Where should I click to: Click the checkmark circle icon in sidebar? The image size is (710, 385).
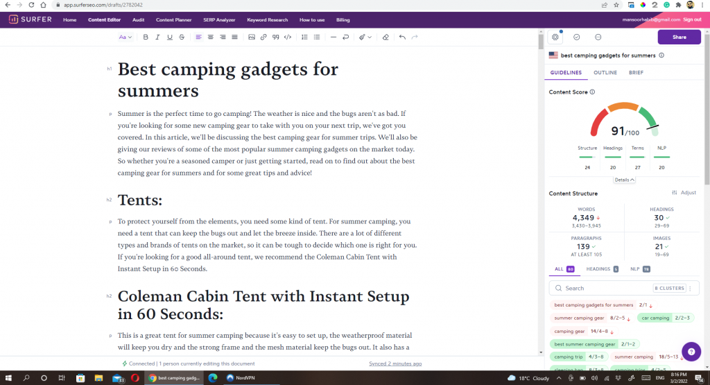[x=576, y=37]
